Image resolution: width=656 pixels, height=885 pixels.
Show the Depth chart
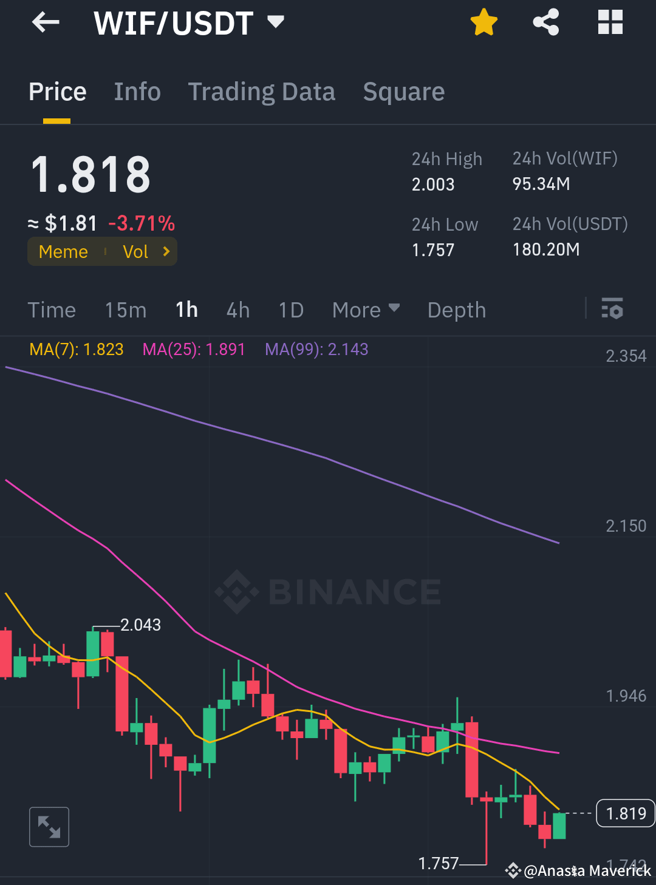(x=456, y=310)
